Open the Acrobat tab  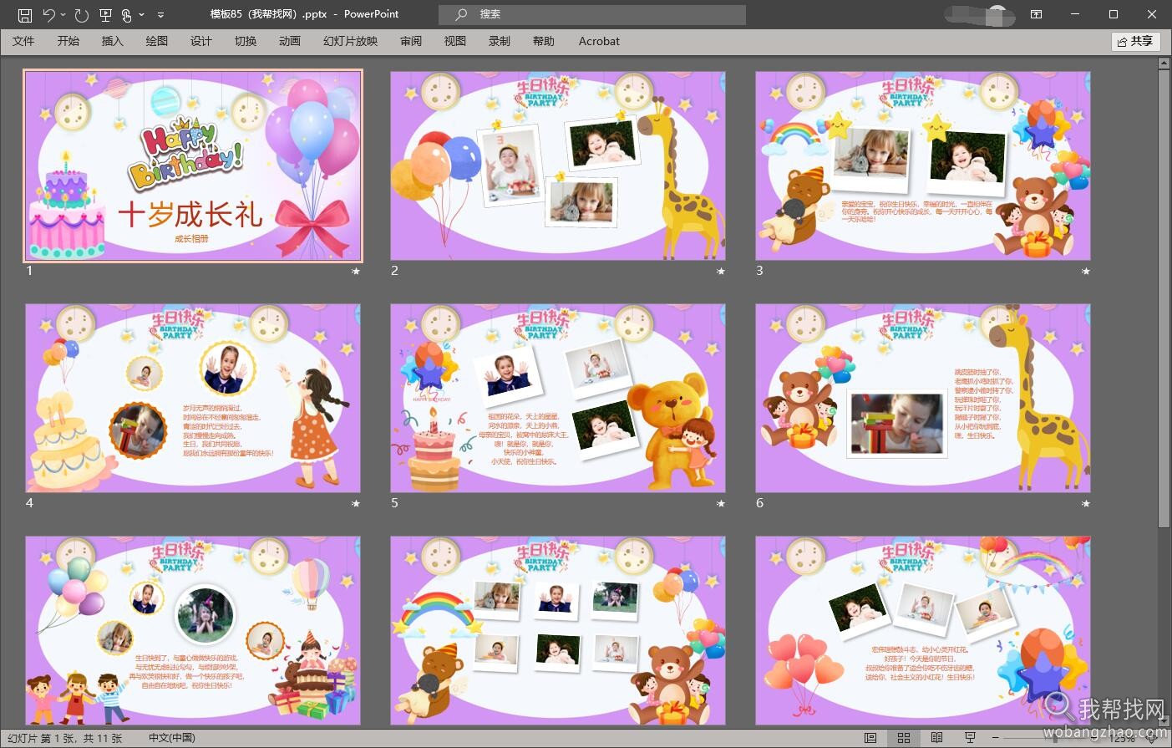pos(599,41)
